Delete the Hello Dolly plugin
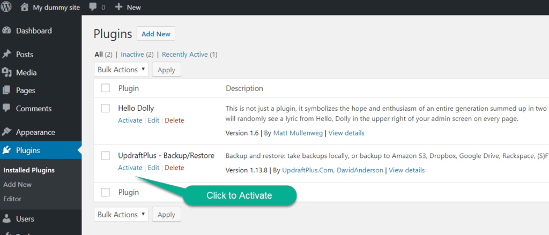 coord(174,120)
